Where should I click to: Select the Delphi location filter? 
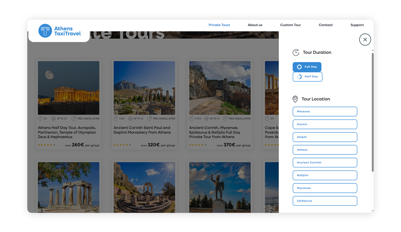324,137
